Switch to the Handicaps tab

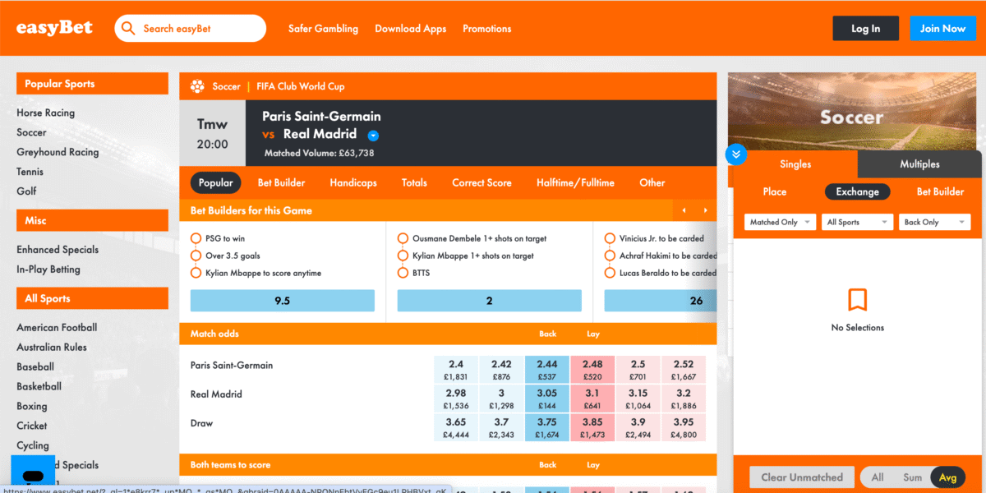tap(353, 182)
